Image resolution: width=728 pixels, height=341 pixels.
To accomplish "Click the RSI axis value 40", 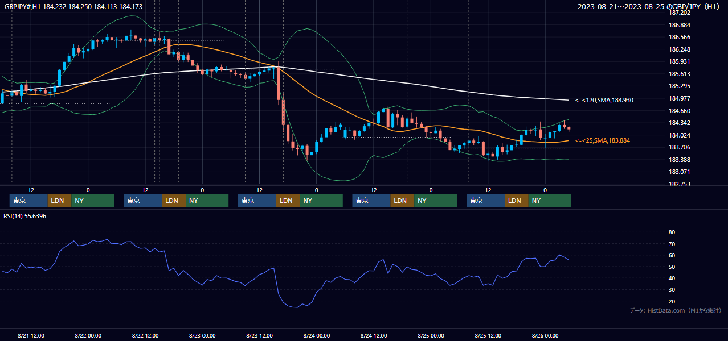I will pos(672,278).
